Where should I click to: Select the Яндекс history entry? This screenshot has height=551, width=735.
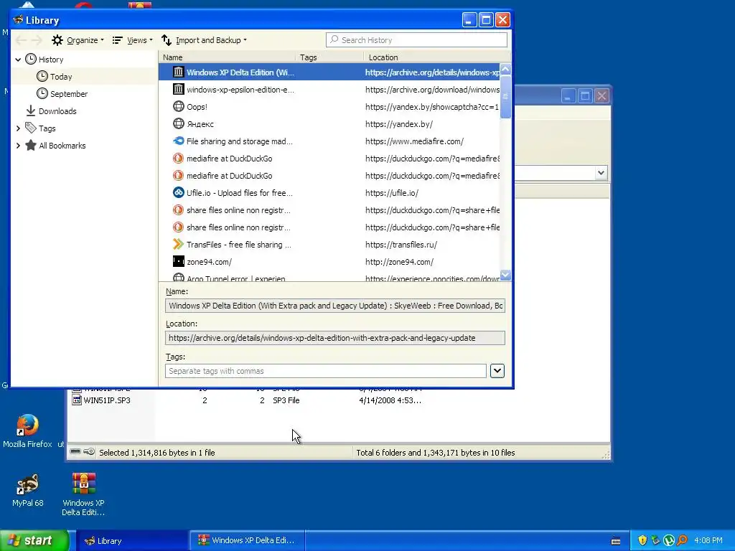pos(329,124)
